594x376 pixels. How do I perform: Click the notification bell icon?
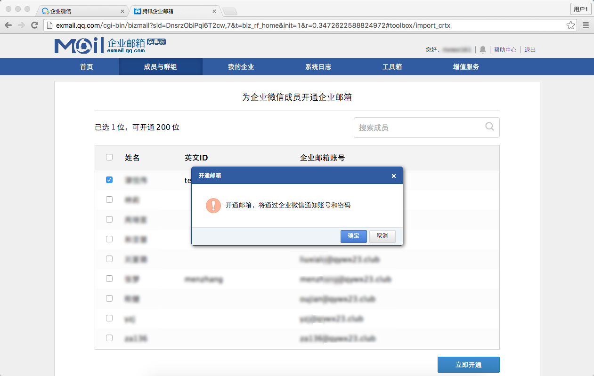(483, 50)
